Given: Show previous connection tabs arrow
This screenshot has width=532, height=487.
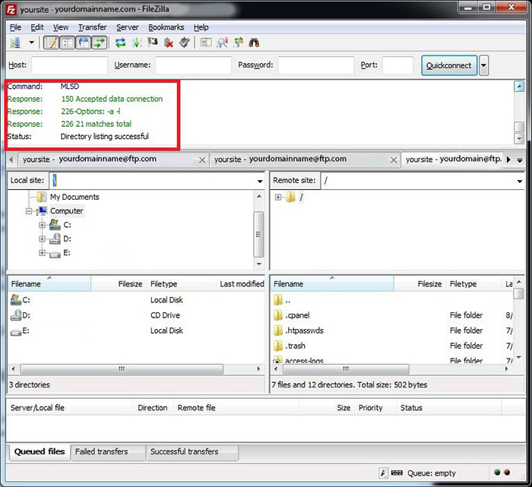Looking at the screenshot, I should pos(11,160).
